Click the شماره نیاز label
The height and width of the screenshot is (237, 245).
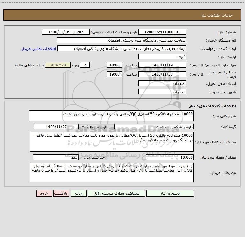(x=227, y=32)
